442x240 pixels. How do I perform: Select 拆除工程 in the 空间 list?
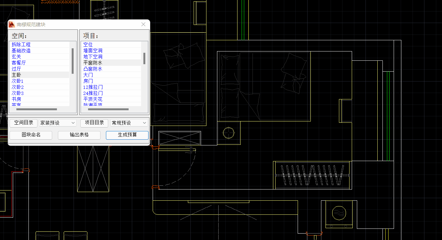tap(21, 44)
